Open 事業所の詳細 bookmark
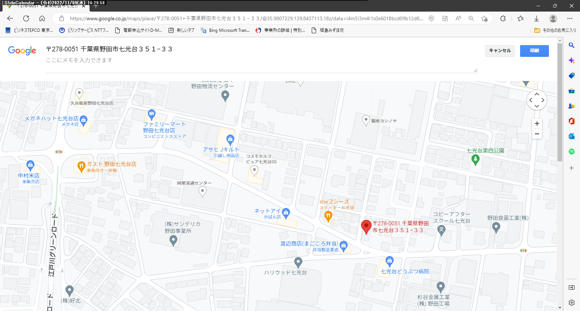 pos(280,30)
